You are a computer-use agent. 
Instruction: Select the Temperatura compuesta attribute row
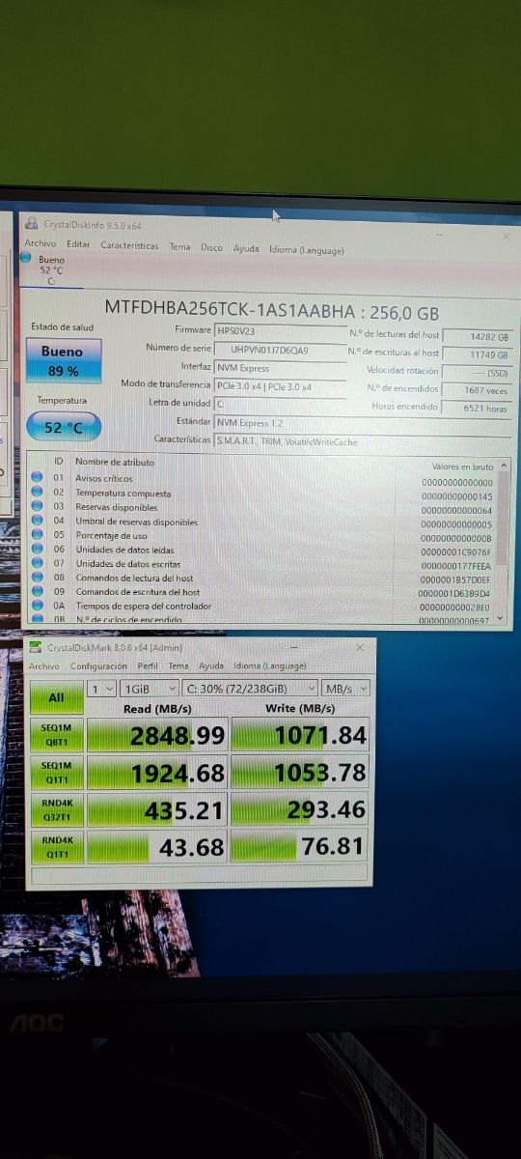click(262, 494)
